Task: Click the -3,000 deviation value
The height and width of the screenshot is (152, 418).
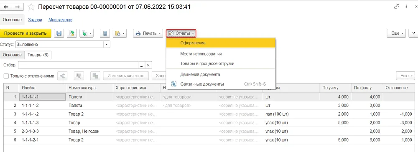Action: click(405, 123)
